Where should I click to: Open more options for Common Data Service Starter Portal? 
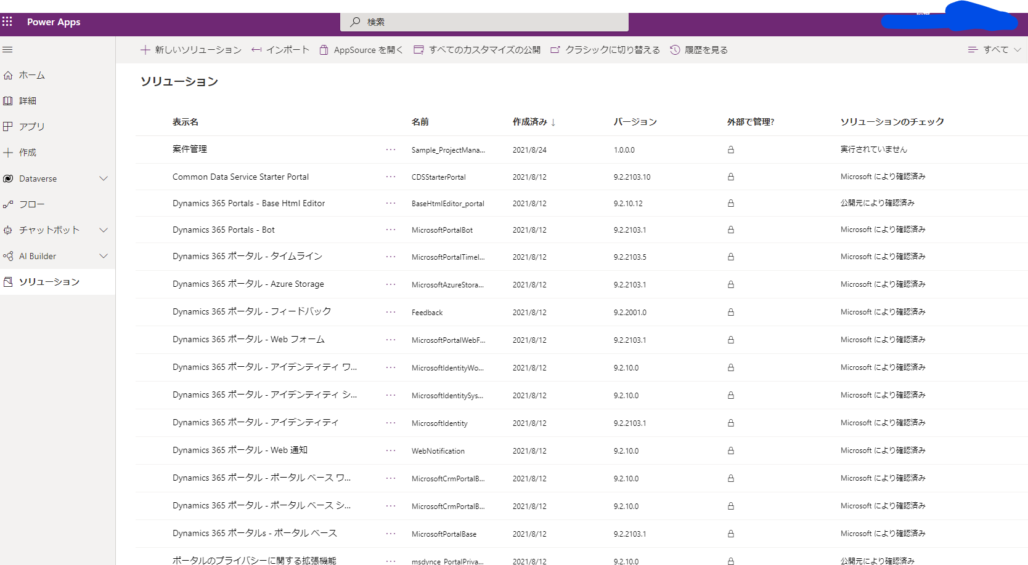click(x=391, y=177)
